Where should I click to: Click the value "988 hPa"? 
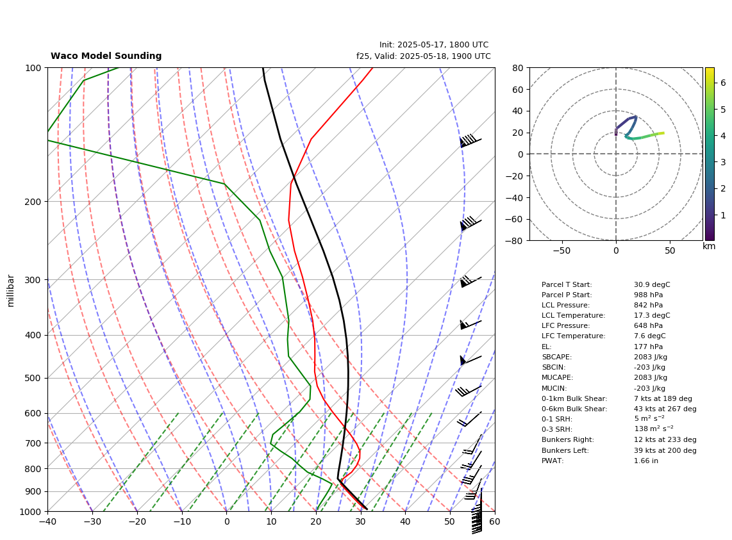coord(649,295)
